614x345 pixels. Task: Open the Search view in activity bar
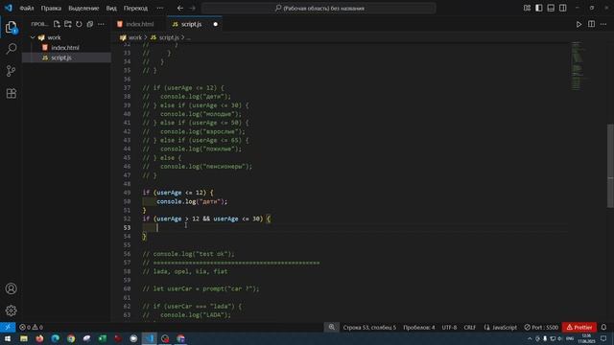coord(11,49)
